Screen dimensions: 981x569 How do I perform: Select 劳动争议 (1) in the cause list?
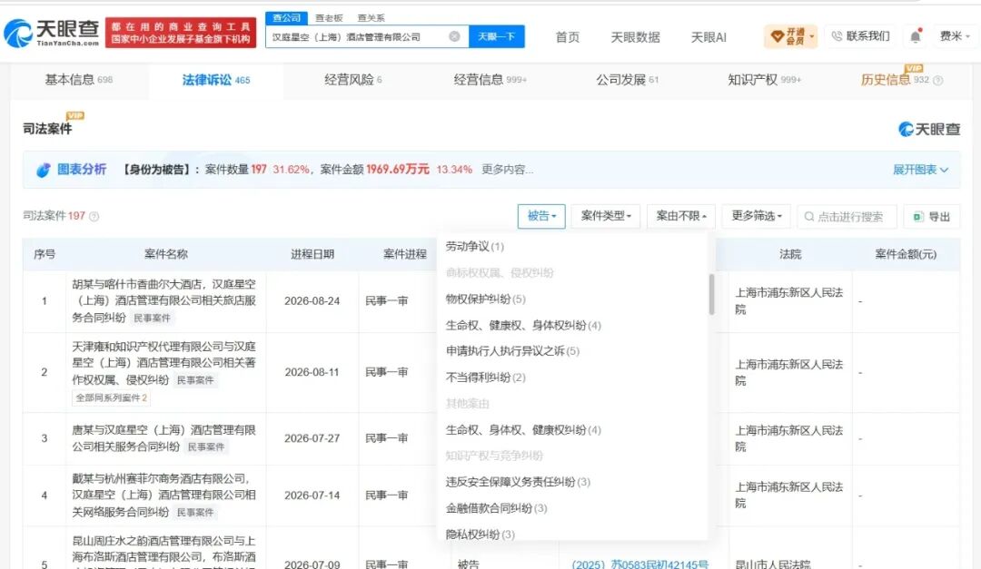coord(475,246)
